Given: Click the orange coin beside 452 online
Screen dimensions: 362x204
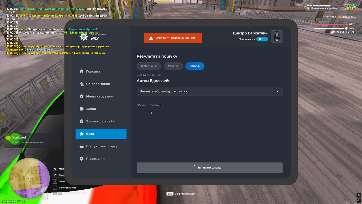Looking at the screenshot, I should (340, 17).
